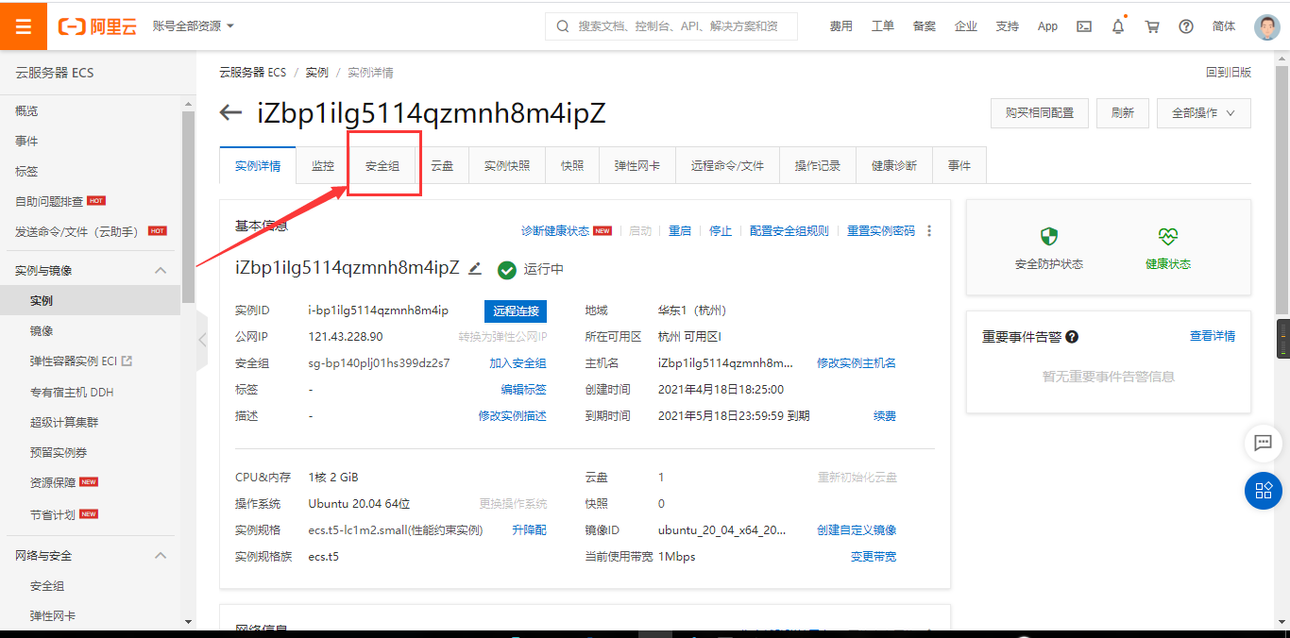Switch to the 弹性网卡 tab
Image resolution: width=1290 pixels, height=638 pixels.
[637, 165]
